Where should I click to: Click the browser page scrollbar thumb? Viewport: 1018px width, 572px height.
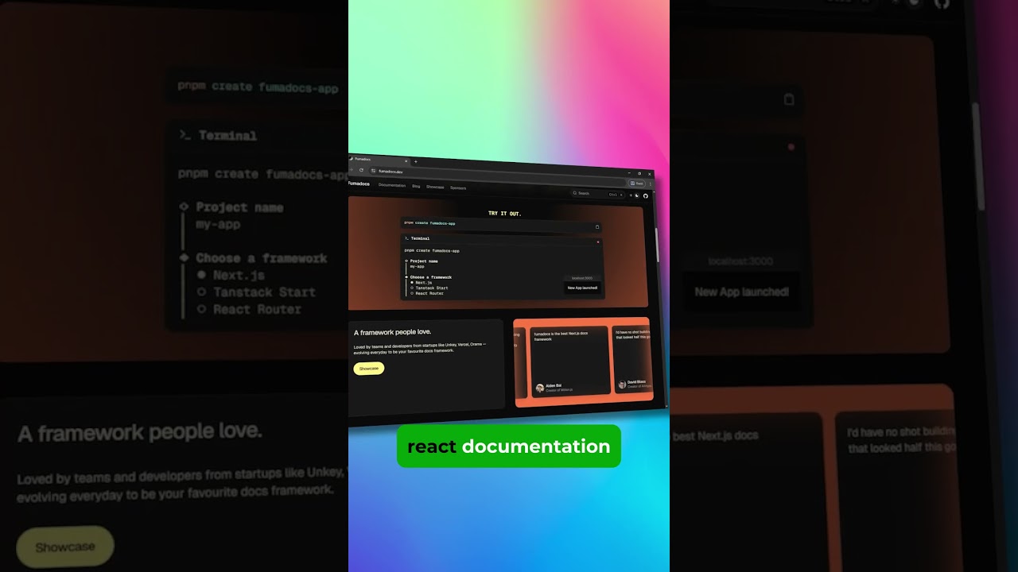click(x=656, y=245)
